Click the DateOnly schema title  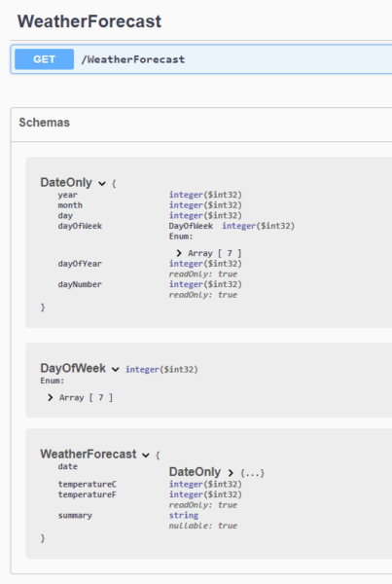[66, 183]
